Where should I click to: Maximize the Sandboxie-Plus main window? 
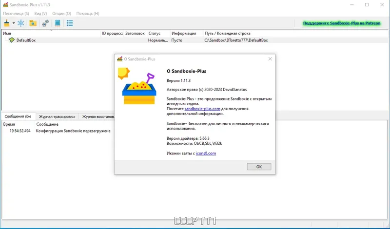pyautogui.click(x=367, y=5)
